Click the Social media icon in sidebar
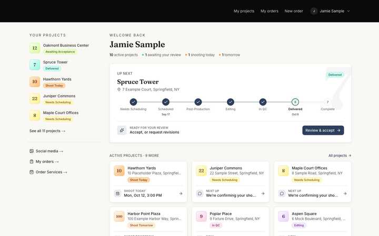The image size is (379, 236). [x=32, y=151]
